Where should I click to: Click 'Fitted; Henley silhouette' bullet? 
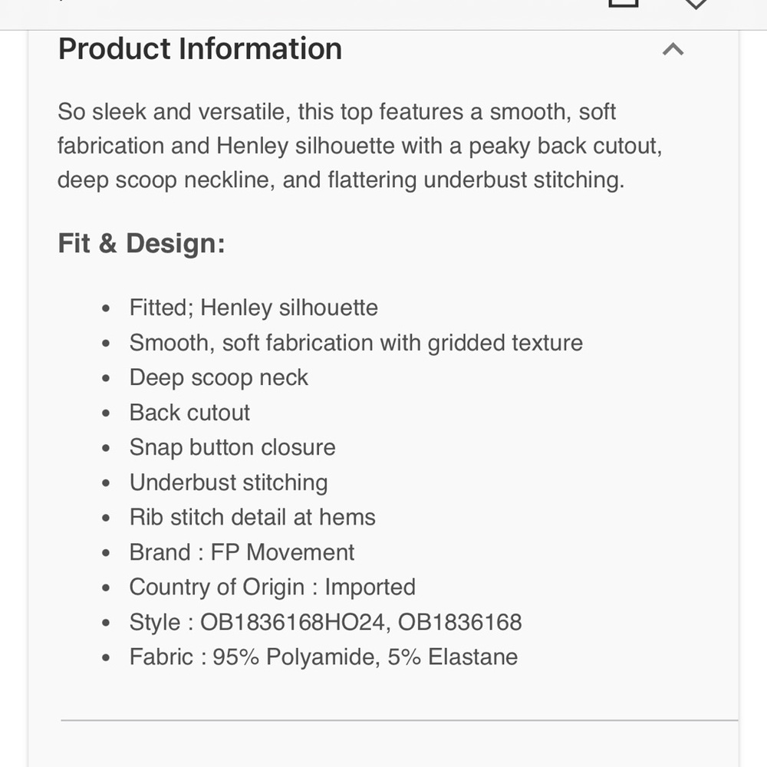click(253, 308)
